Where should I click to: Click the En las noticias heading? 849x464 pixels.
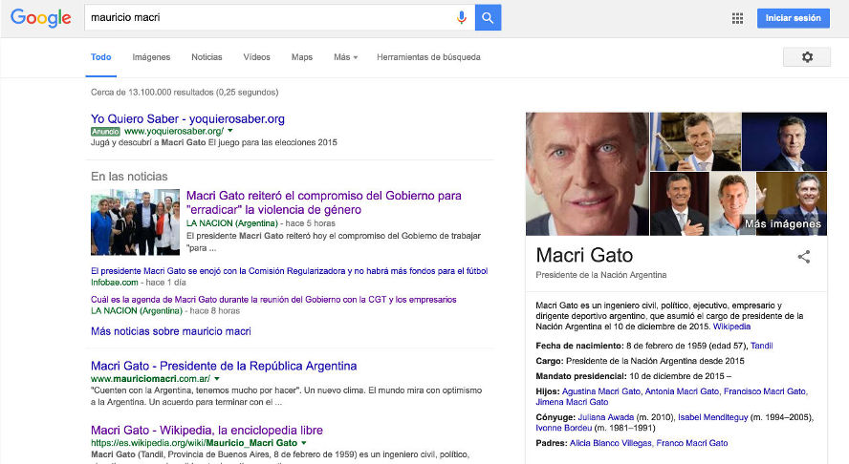(129, 177)
